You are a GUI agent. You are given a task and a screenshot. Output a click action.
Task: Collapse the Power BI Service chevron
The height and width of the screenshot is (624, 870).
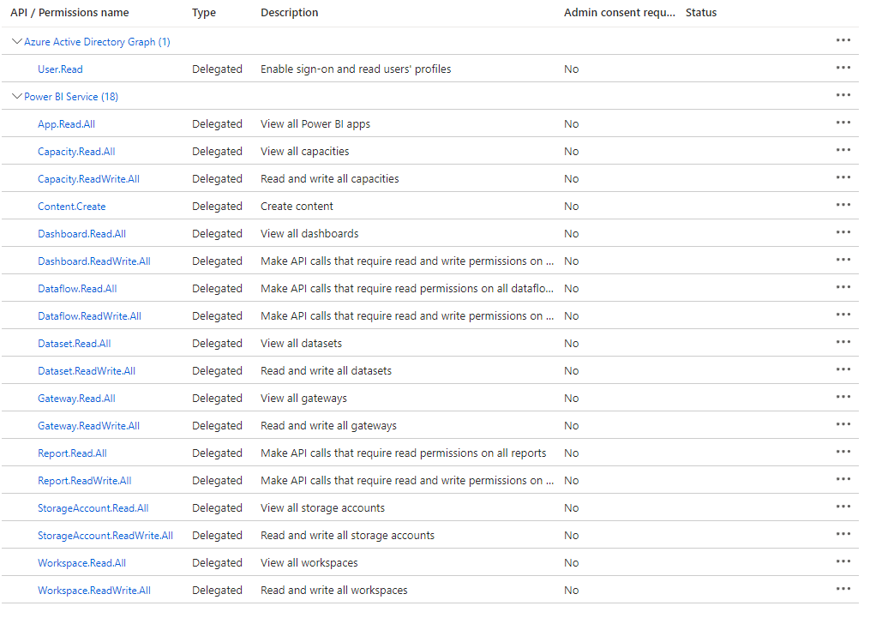[x=16, y=97]
